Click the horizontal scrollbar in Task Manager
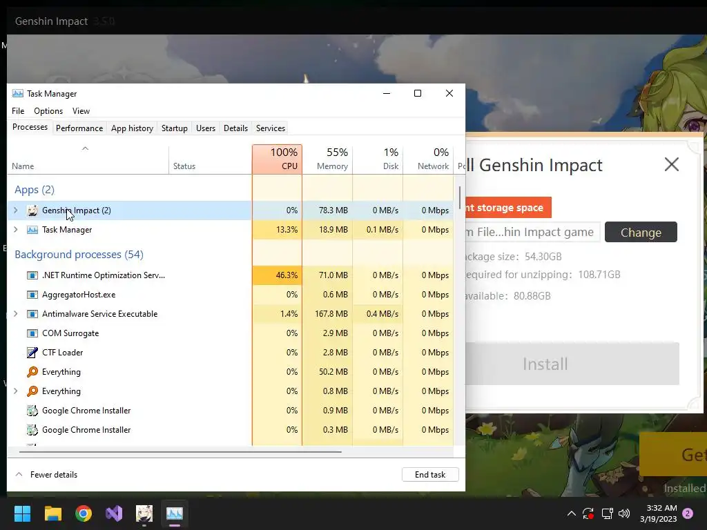The image size is (707, 530). [180, 451]
